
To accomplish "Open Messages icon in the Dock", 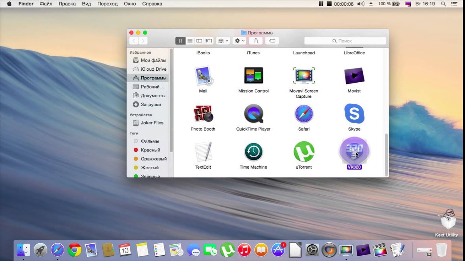I will [x=193, y=250].
